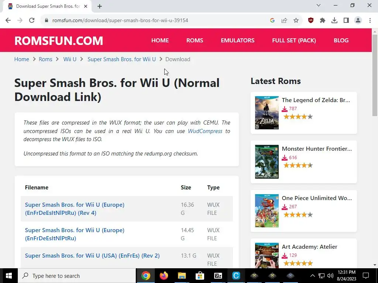
Task: Open The Legend of Zelda cover thumbnail
Action: point(267,113)
